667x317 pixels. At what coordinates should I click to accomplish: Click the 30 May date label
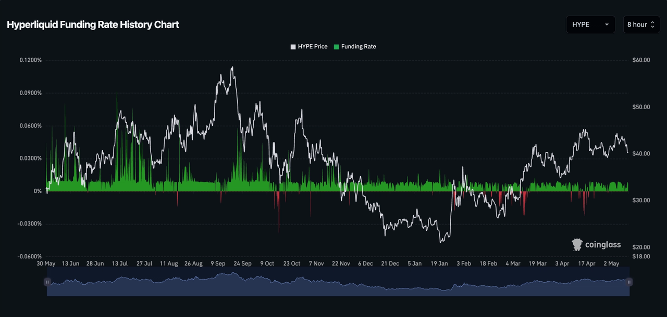46,264
